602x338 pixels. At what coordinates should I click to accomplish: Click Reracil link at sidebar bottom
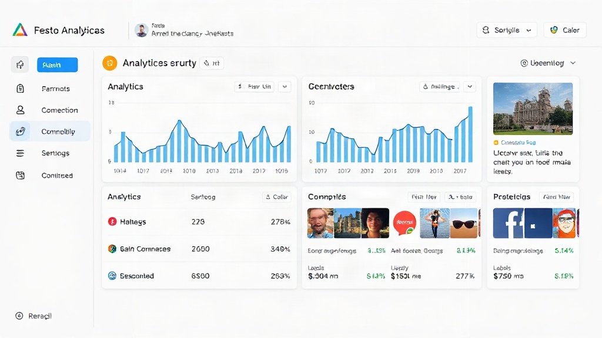click(x=40, y=316)
